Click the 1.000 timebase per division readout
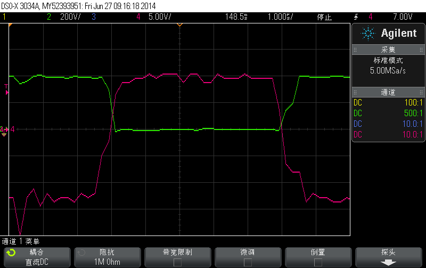Image resolution: width=426 pixels, height=268 pixels. click(281, 17)
